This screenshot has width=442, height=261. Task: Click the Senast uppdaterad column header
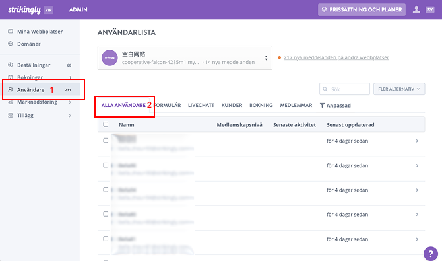coord(350,125)
